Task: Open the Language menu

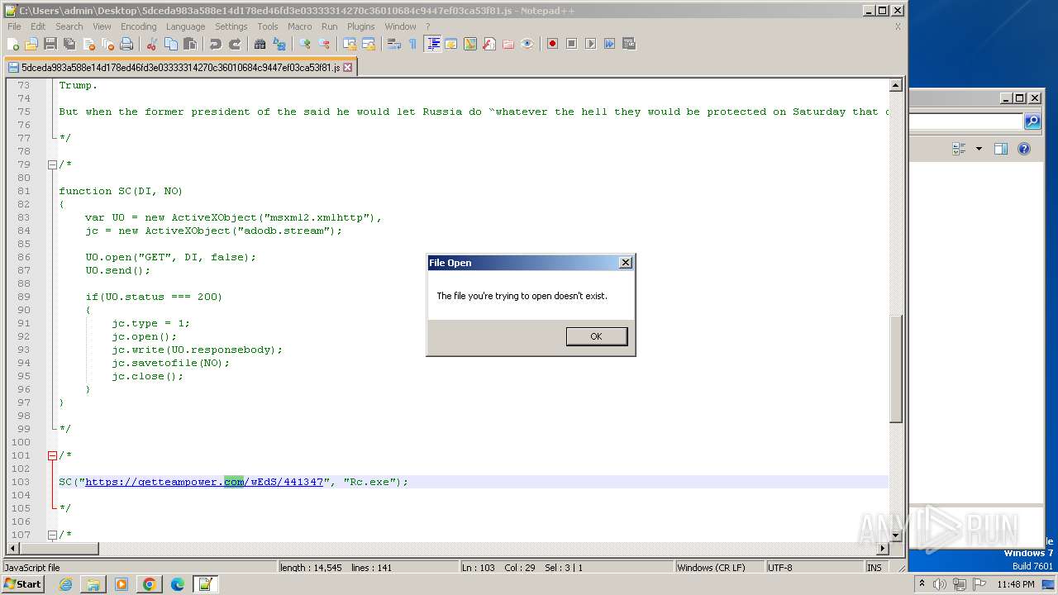Action: 185,26
